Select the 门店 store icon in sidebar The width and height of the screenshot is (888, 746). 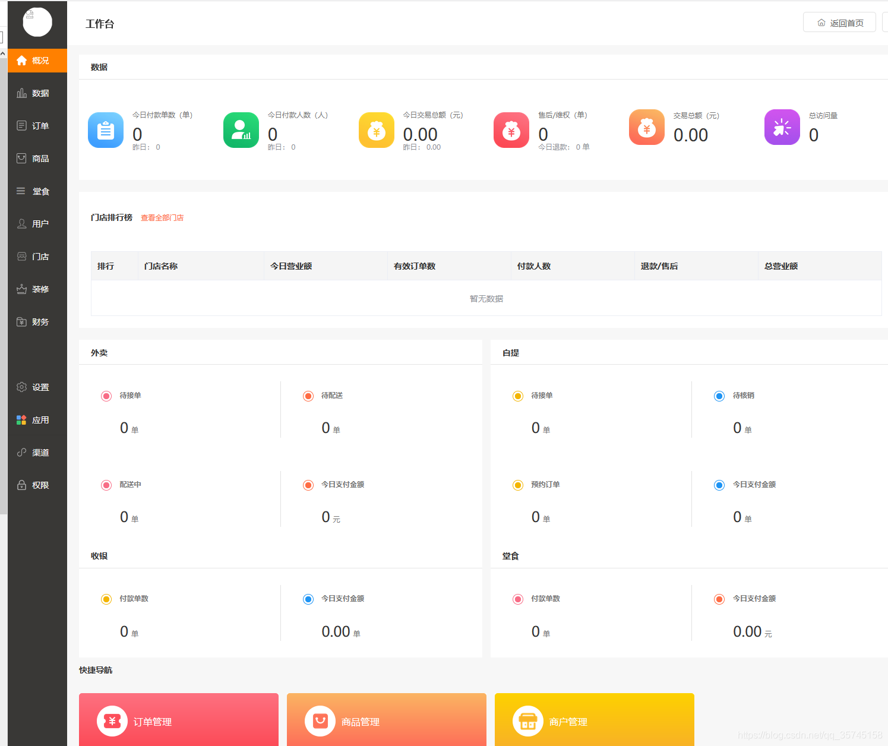pyautogui.click(x=21, y=257)
